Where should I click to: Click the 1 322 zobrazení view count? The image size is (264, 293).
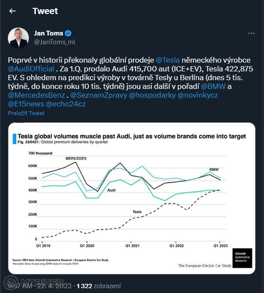[99, 286]
